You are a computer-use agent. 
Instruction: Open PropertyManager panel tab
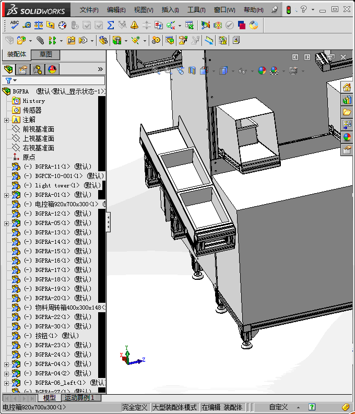pos(23,69)
